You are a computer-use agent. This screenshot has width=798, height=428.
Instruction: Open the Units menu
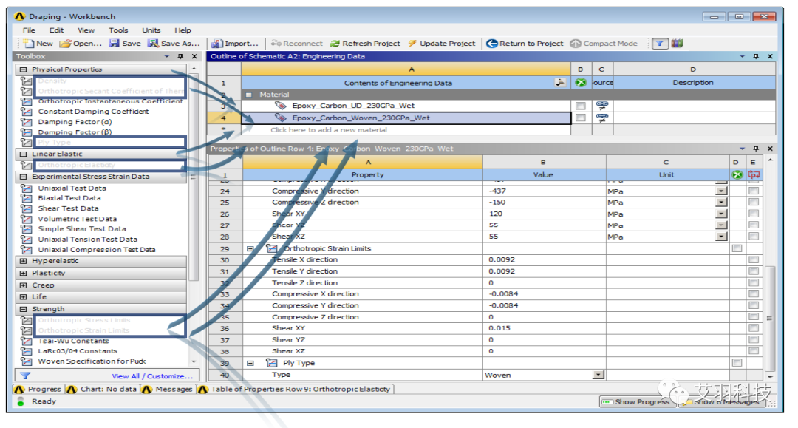(x=151, y=30)
